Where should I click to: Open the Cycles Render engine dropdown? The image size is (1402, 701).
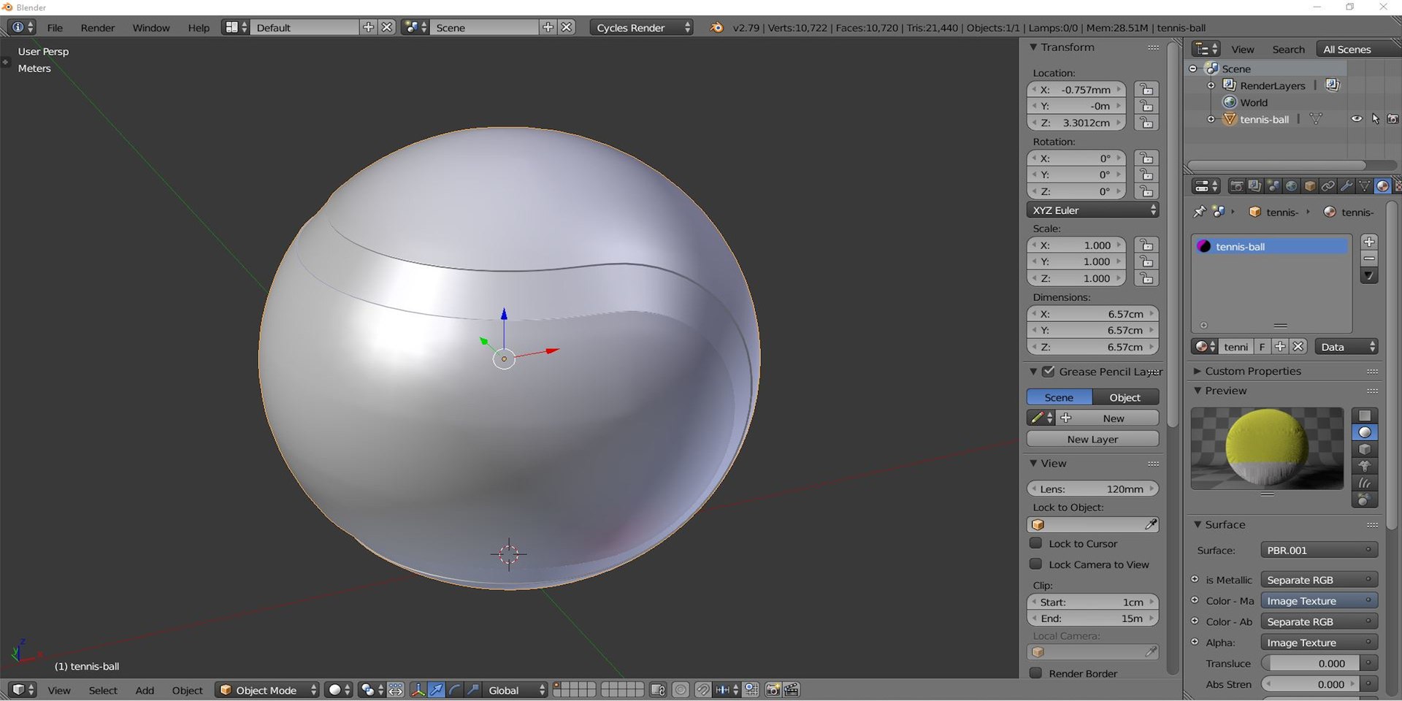pos(641,28)
